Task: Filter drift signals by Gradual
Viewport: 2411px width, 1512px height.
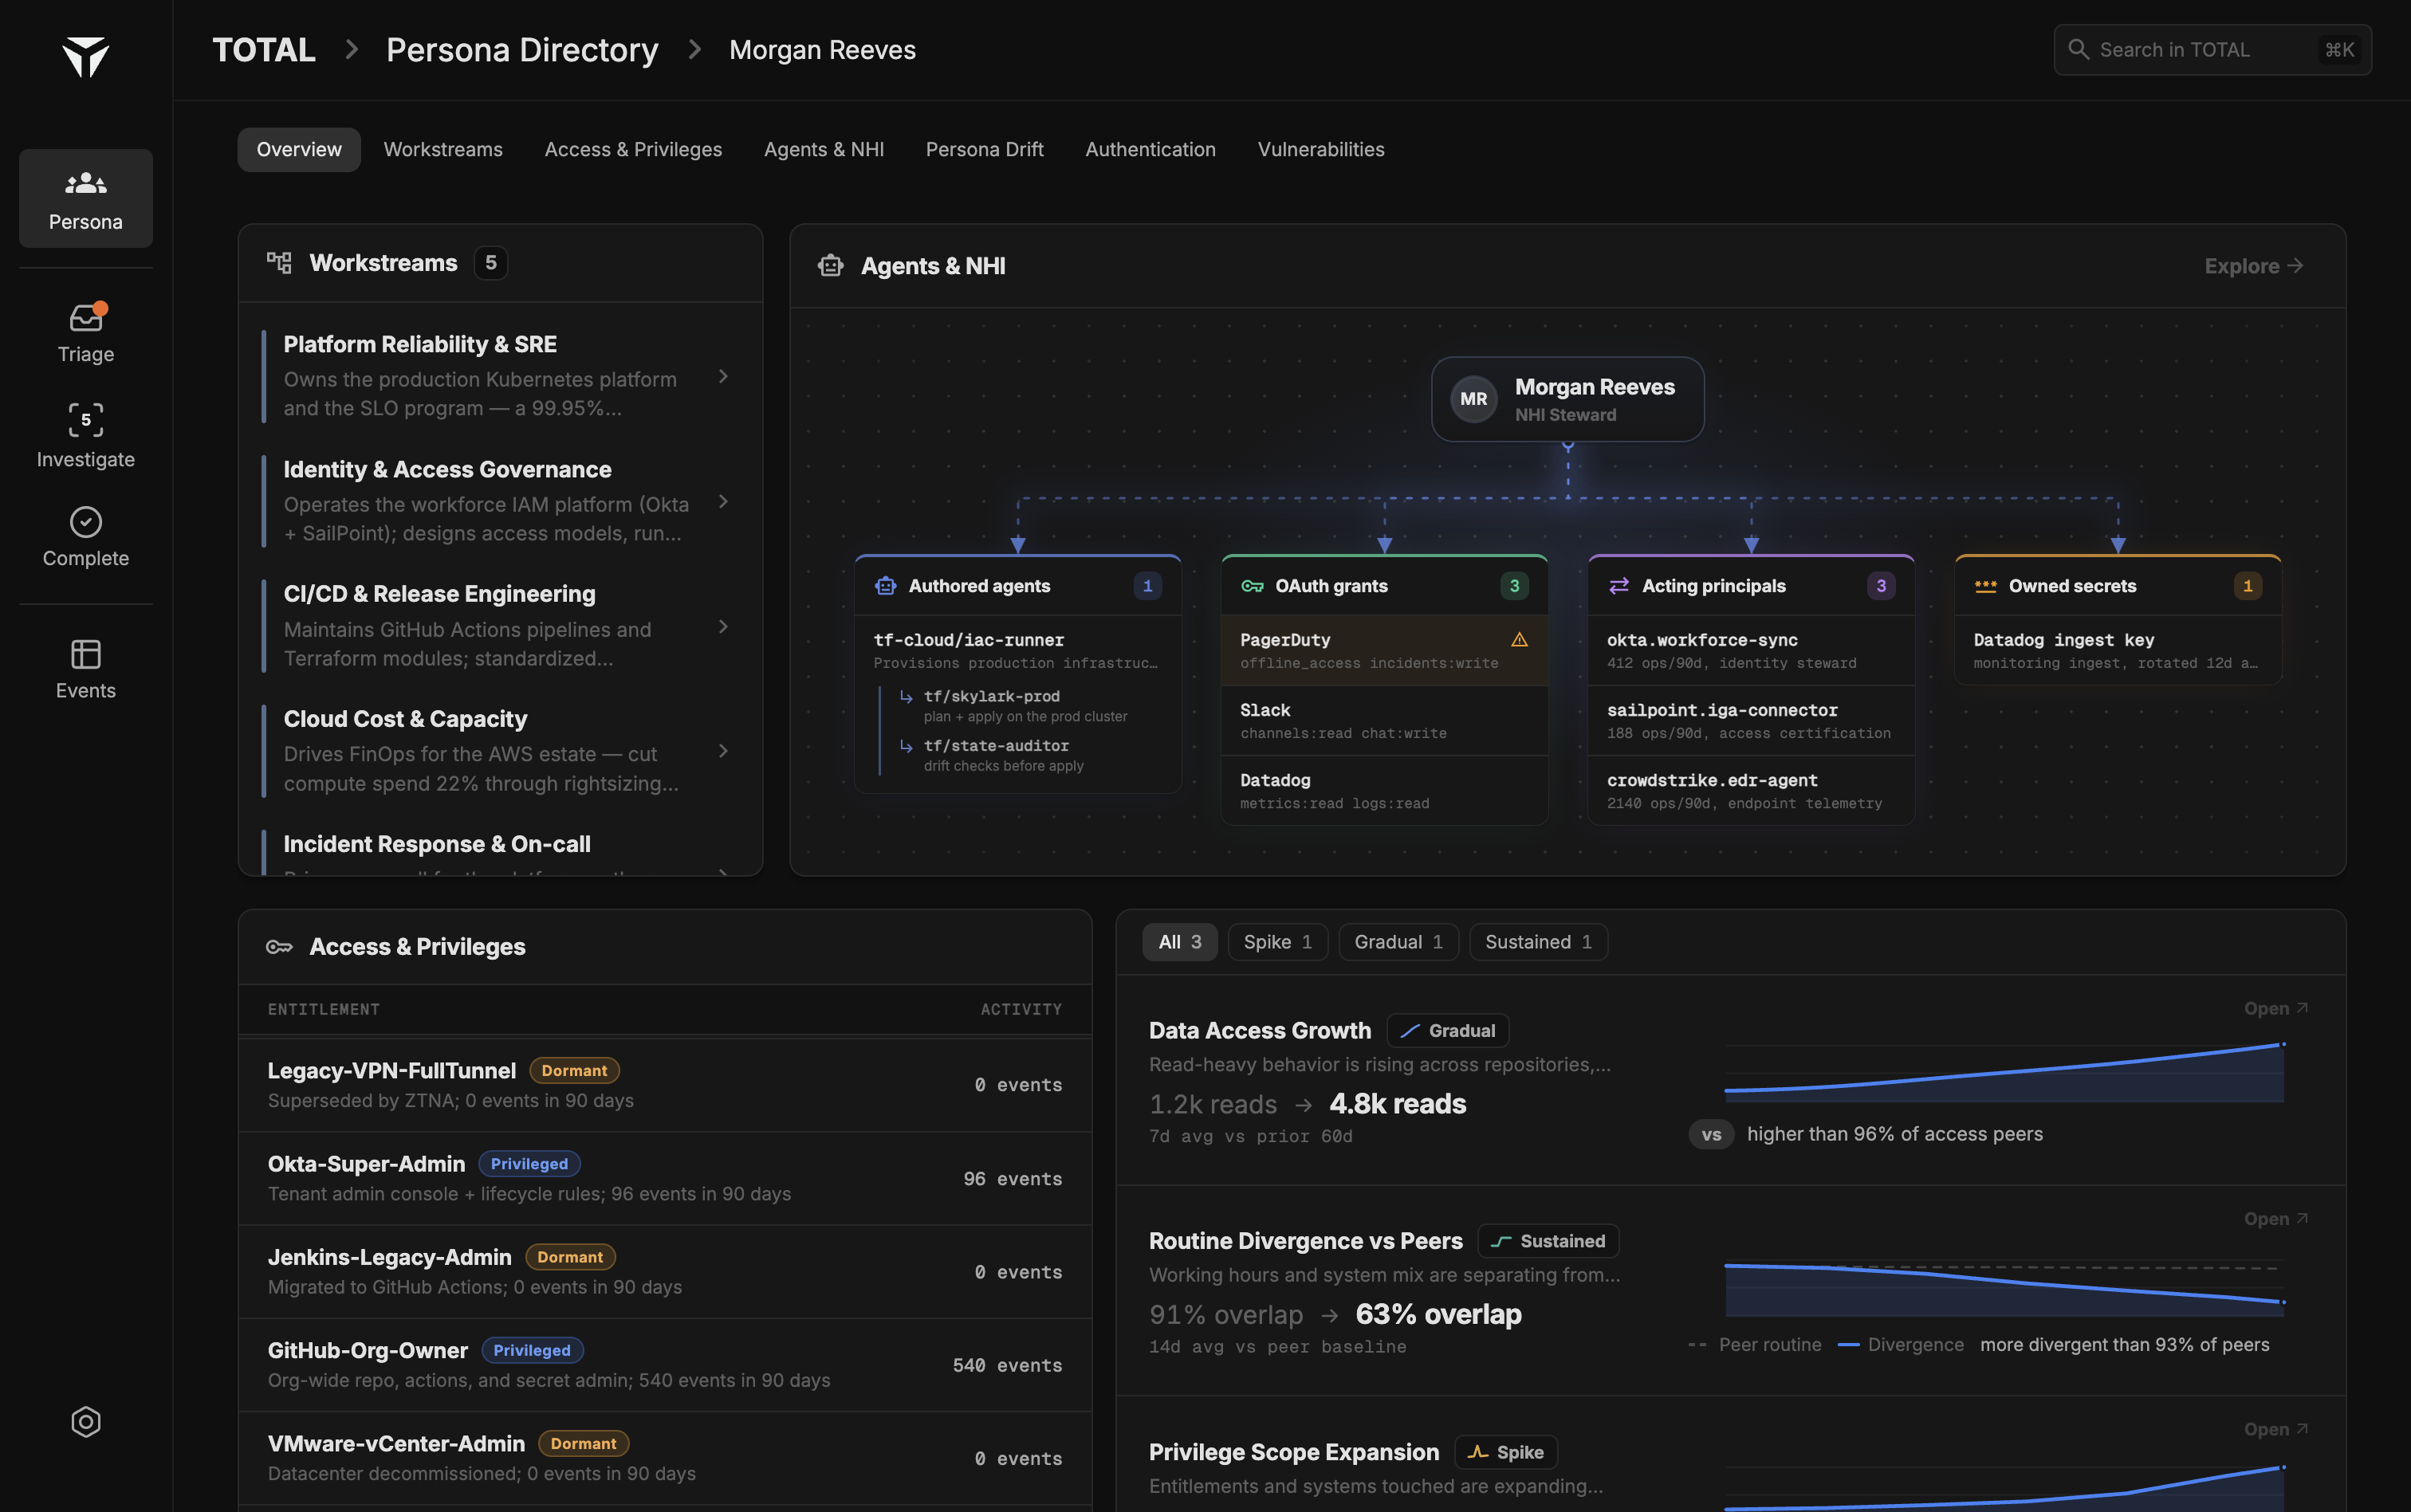Action: pos(1398,942)
